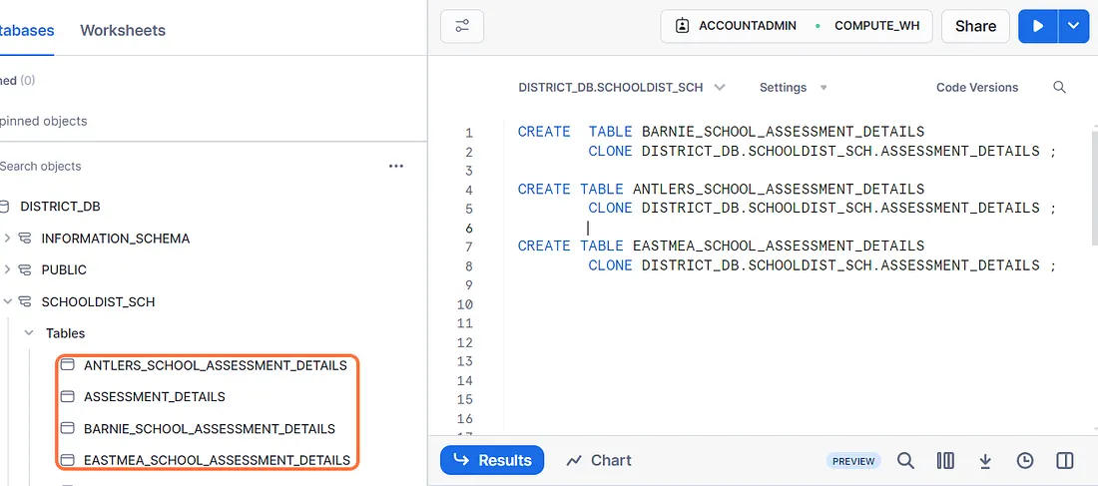The image size is (1098, 486).
Task: Download results using the download icon
Action: click(985, 460)
